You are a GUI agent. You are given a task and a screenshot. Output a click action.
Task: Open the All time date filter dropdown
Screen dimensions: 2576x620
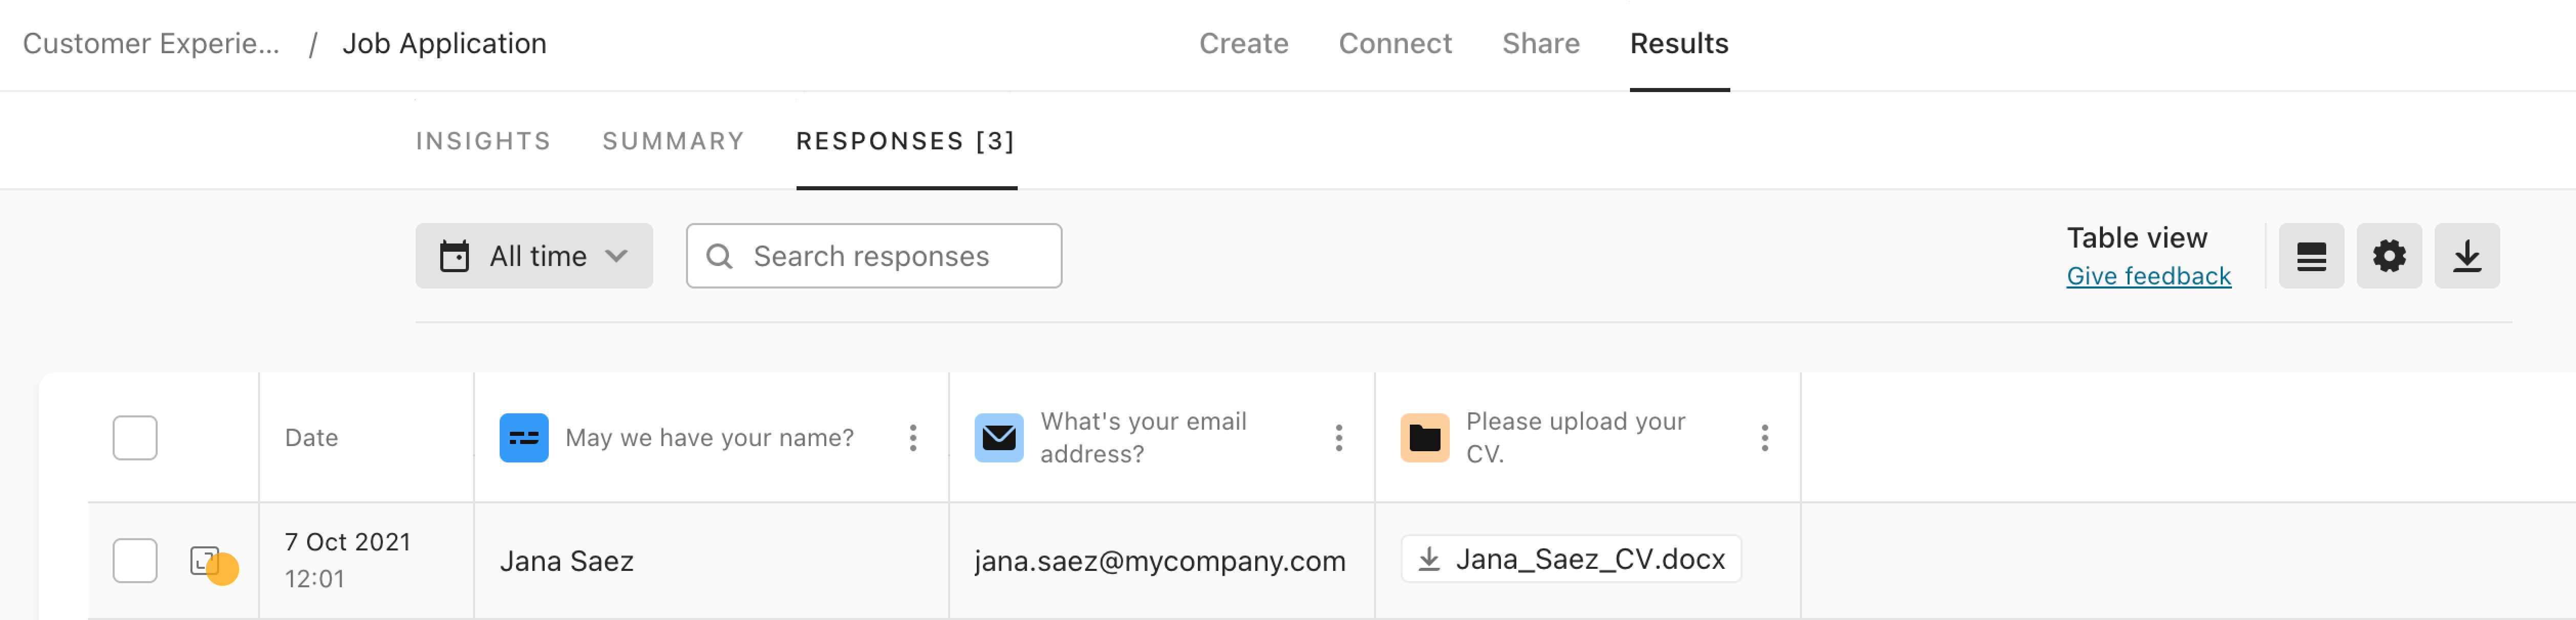pos(534,256)
